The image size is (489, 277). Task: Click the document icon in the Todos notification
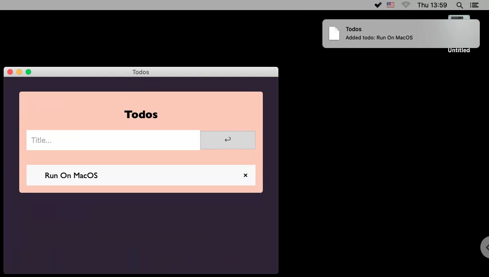(334, 33)
